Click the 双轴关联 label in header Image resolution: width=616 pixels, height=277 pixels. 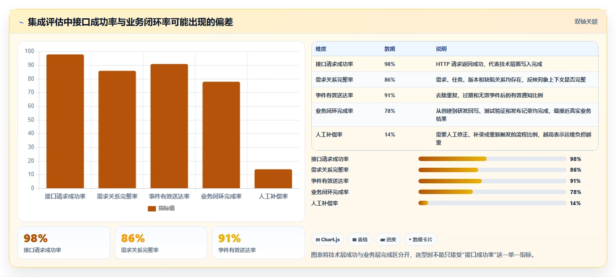click(586, 22)
